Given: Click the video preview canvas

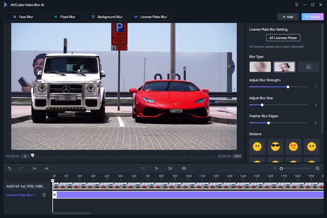Looking at the screenshot, I should pos(124,86).
